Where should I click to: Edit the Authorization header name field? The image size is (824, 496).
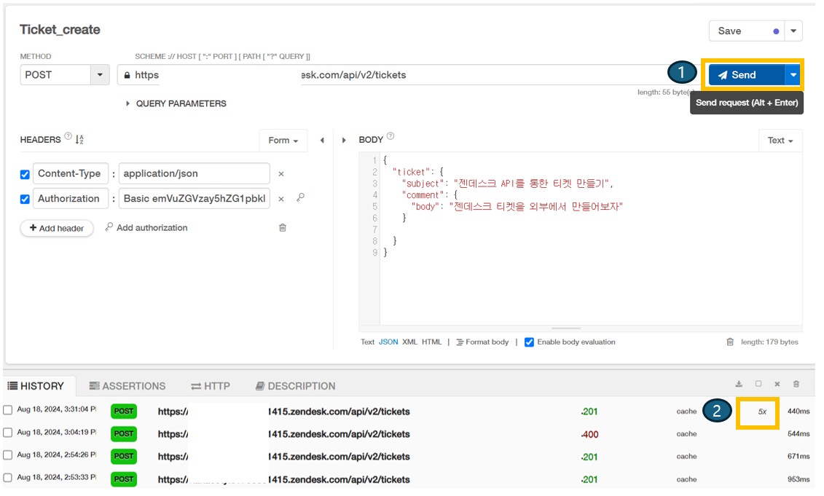[x=71, y=199]
